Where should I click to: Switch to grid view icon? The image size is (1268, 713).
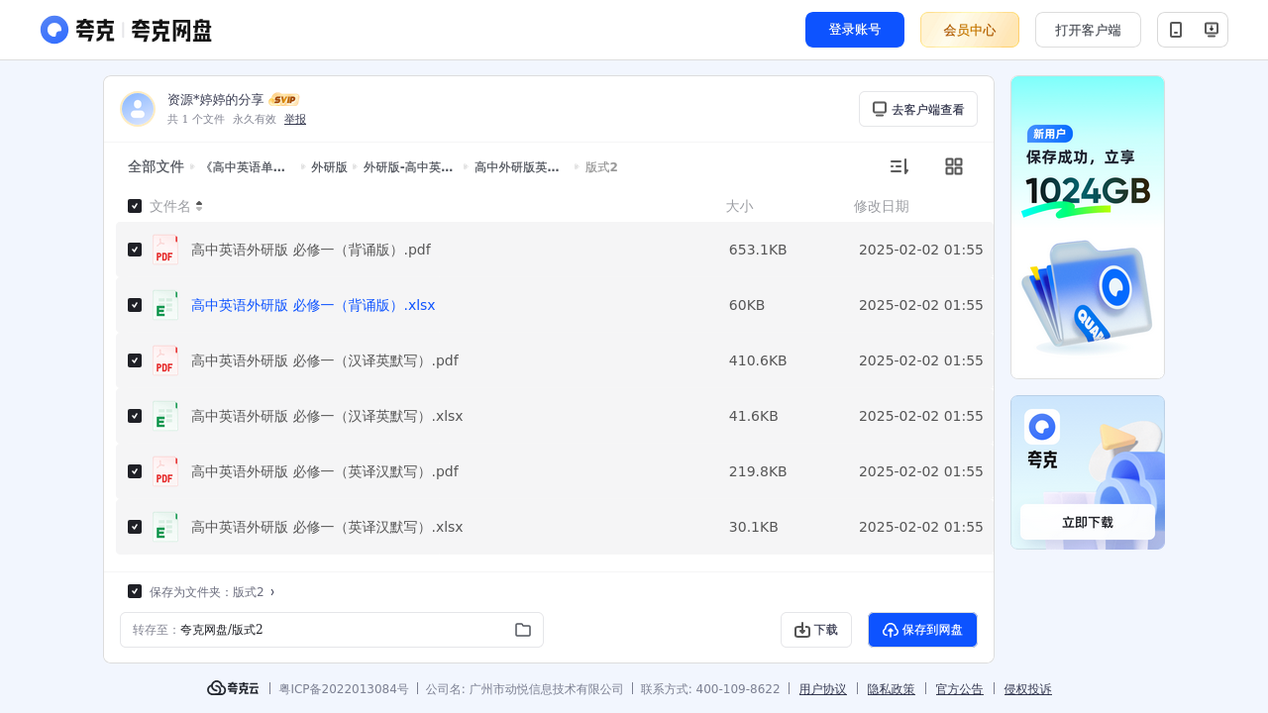click(x=954, y=166)
